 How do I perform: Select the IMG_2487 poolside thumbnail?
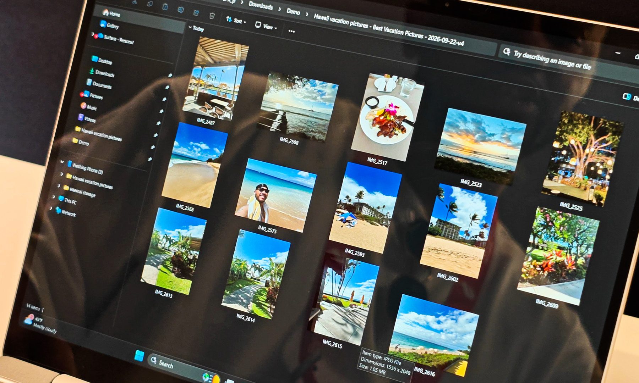[x=215, y=79]
